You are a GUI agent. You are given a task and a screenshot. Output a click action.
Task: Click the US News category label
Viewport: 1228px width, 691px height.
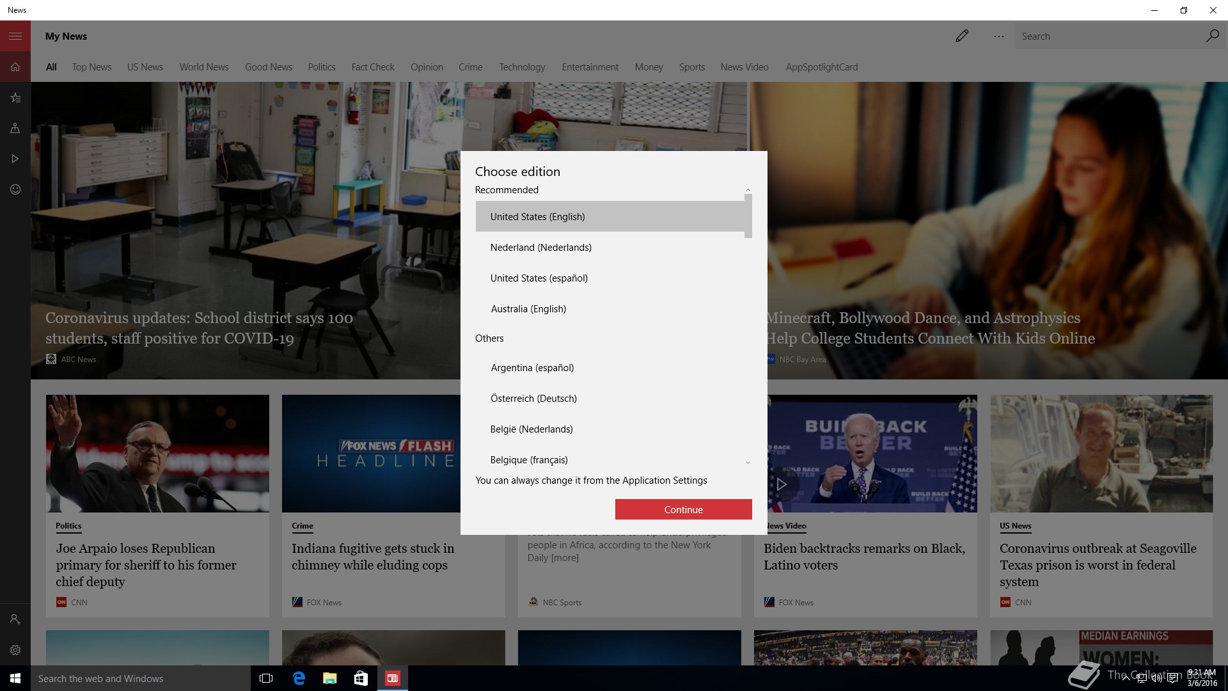pyautogui.click(x=1016, y=526)
